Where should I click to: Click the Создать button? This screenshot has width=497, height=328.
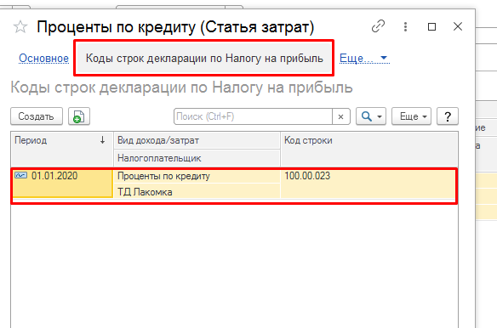pyautogui.click(x=37, y=116)
